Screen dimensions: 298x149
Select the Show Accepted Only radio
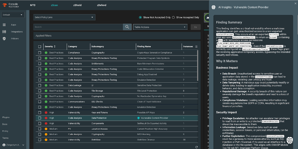coord(173,18)
